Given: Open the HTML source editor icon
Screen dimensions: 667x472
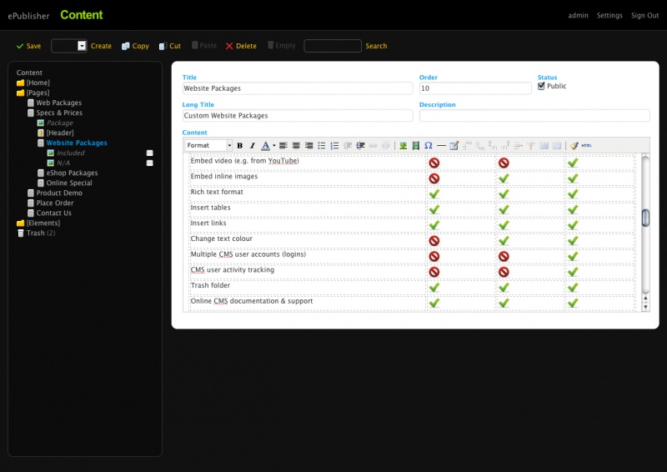Looking at the screenshot, I should point(586,146).
